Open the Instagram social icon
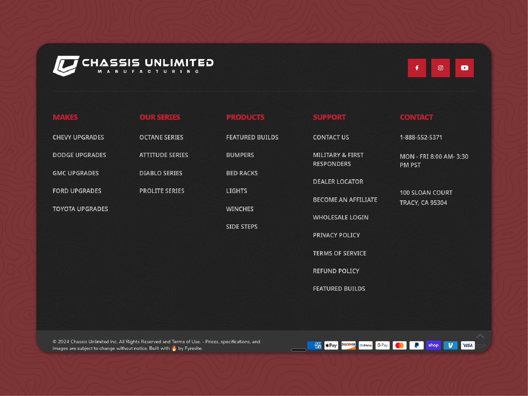 coord(441,68)
